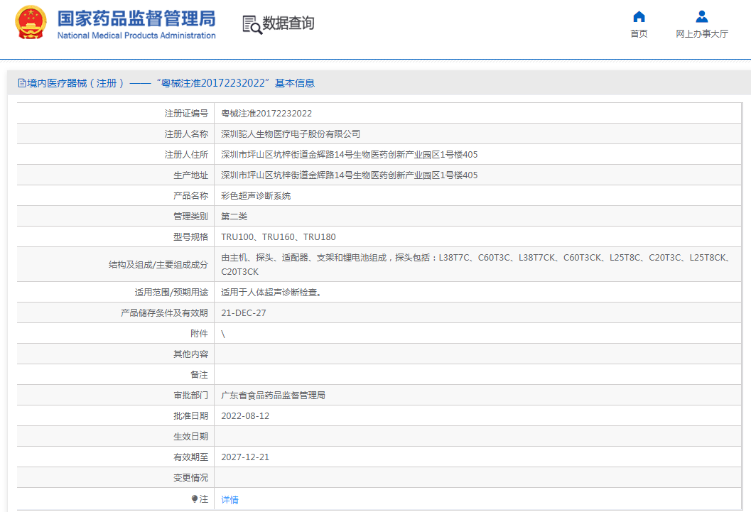Open the 详情 link
This screenshot has width=751, height=512.
pyautogui.click(x=230, y=499)
